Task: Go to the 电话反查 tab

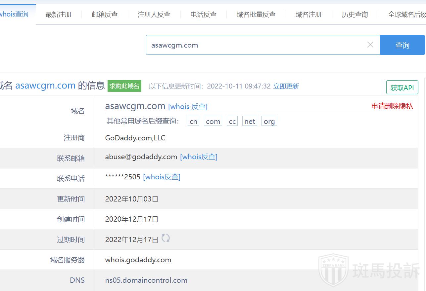Action: point(203,15)
